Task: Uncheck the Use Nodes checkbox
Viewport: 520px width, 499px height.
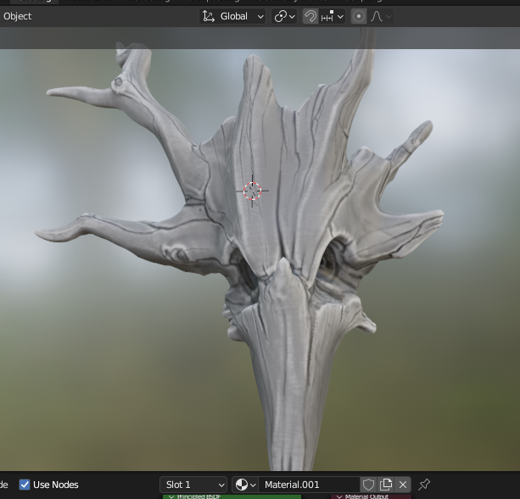Action: tap(25, 485)
